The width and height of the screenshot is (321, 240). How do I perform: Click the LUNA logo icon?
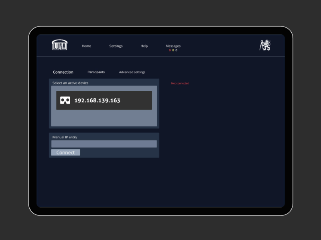coord(59,45)
